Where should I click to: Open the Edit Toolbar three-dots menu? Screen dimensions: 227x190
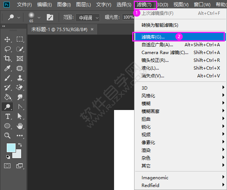pyautogui.click(x=20, y=136)
